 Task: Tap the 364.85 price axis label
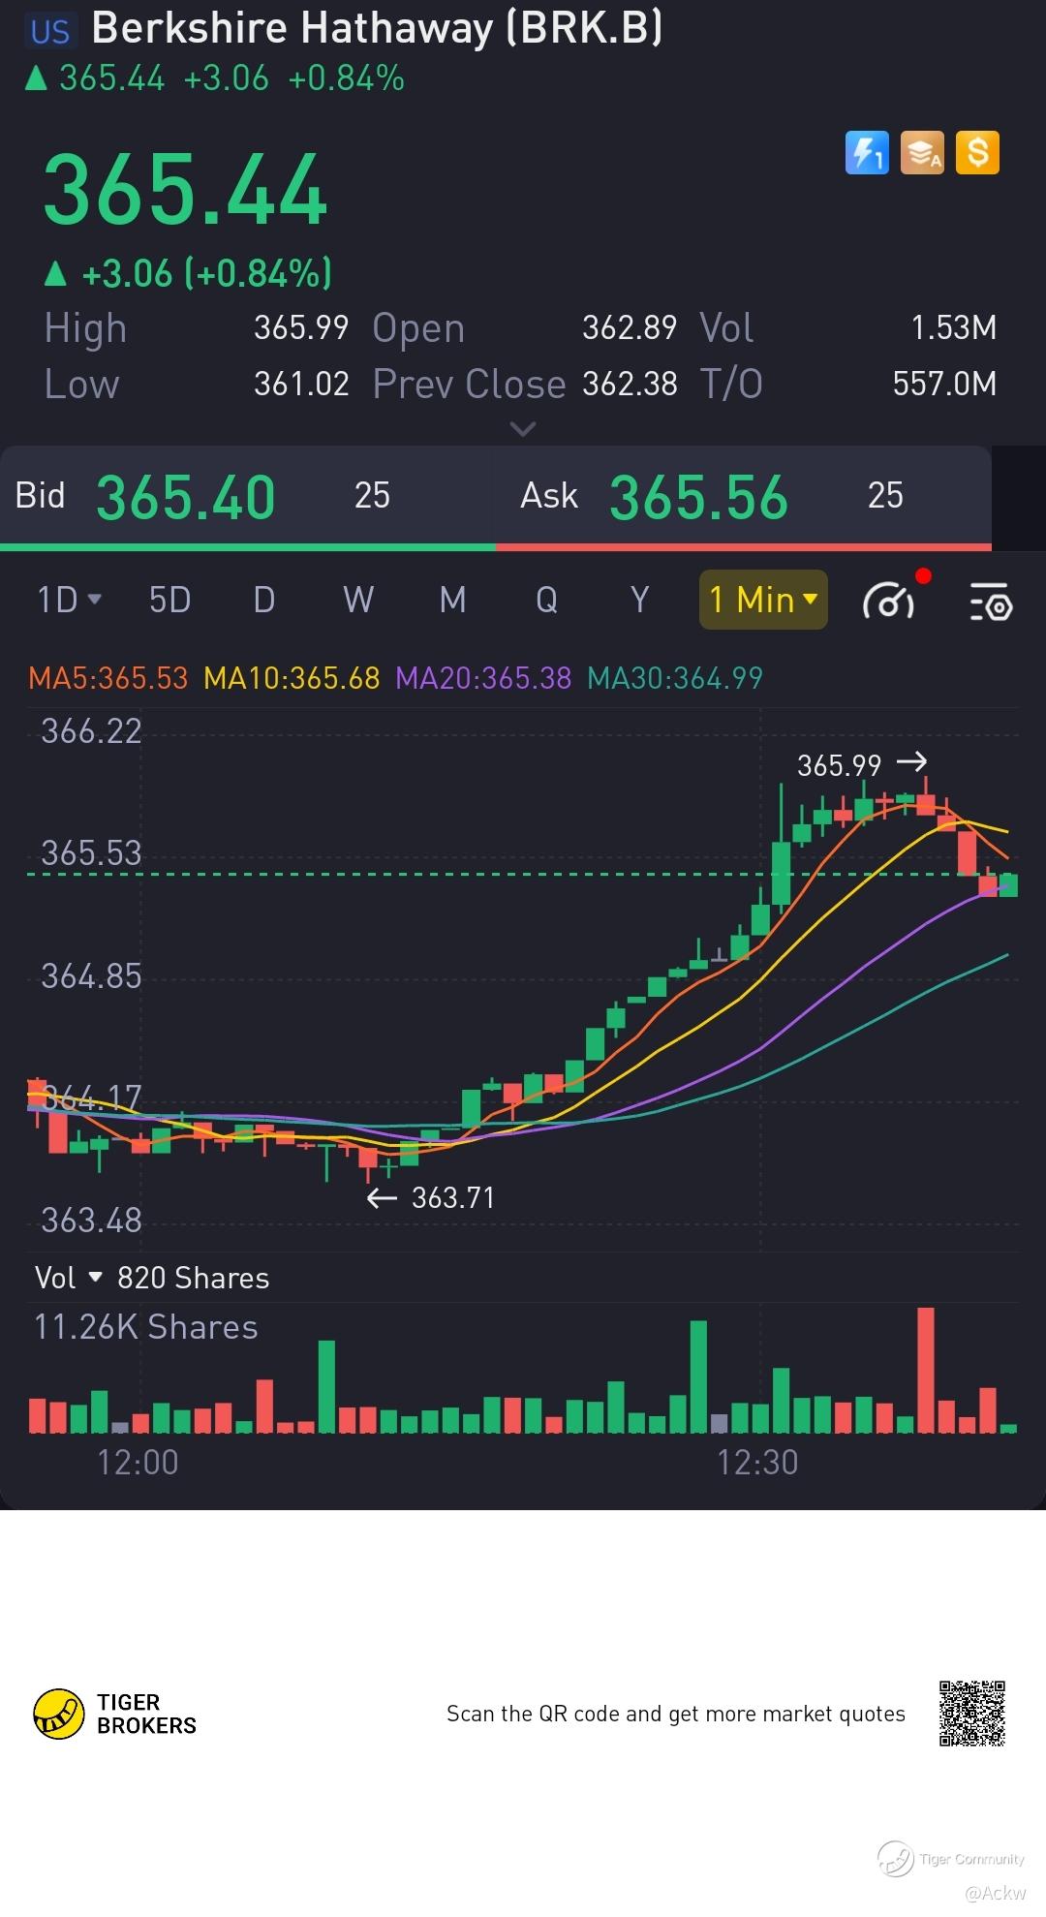pyautogui.click(x=91, y=976)
